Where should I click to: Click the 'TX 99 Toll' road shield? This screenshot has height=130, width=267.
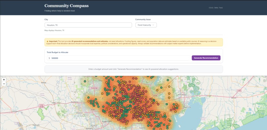point(94,88)
